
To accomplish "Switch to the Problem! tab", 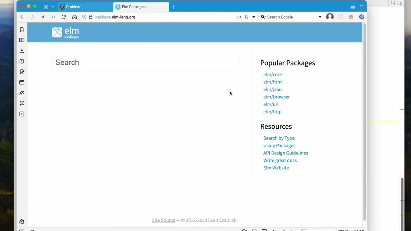I will [85, 7].
